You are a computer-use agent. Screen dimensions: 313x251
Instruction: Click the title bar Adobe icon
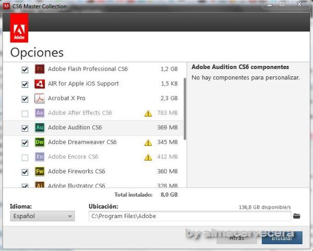tap(6, 6)
